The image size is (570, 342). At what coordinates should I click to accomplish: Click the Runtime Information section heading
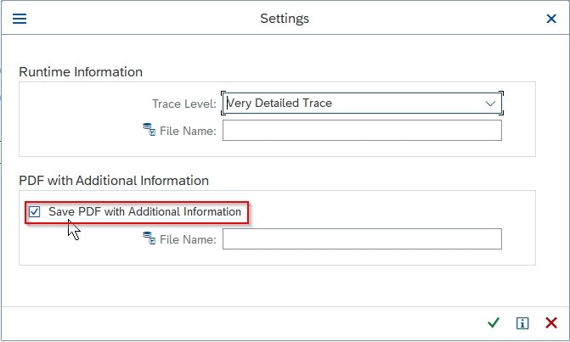click(81, 72)
